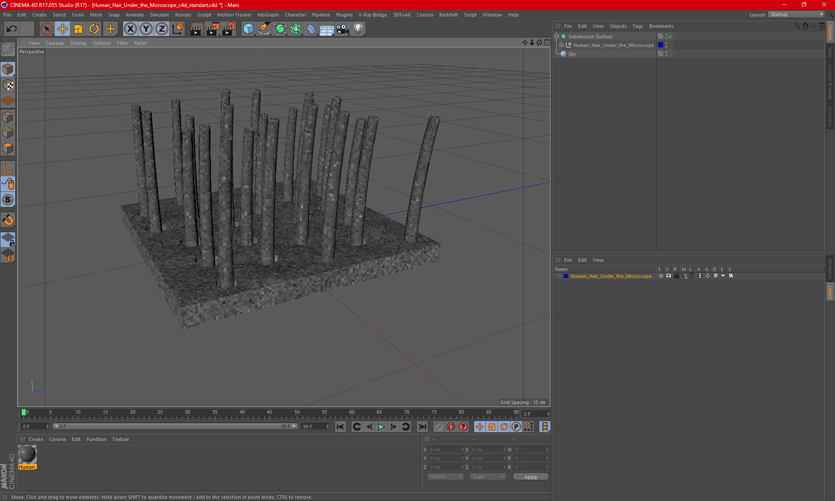This screenshot has width=835, height=501.
Task: Open the Simulate menu
Action: [x=160, y=15]
